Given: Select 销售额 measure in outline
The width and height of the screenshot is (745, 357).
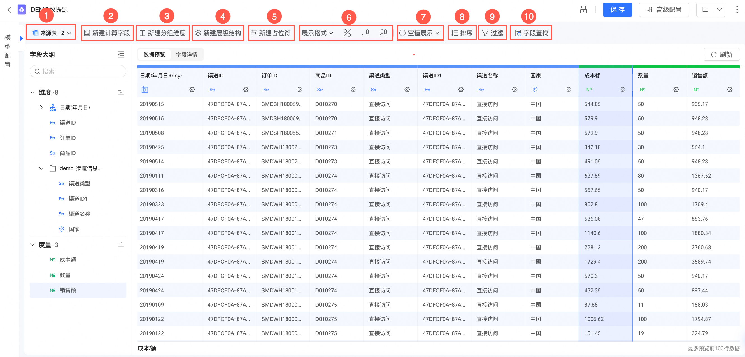Looking at the screenshot, I should pos(68,290).
